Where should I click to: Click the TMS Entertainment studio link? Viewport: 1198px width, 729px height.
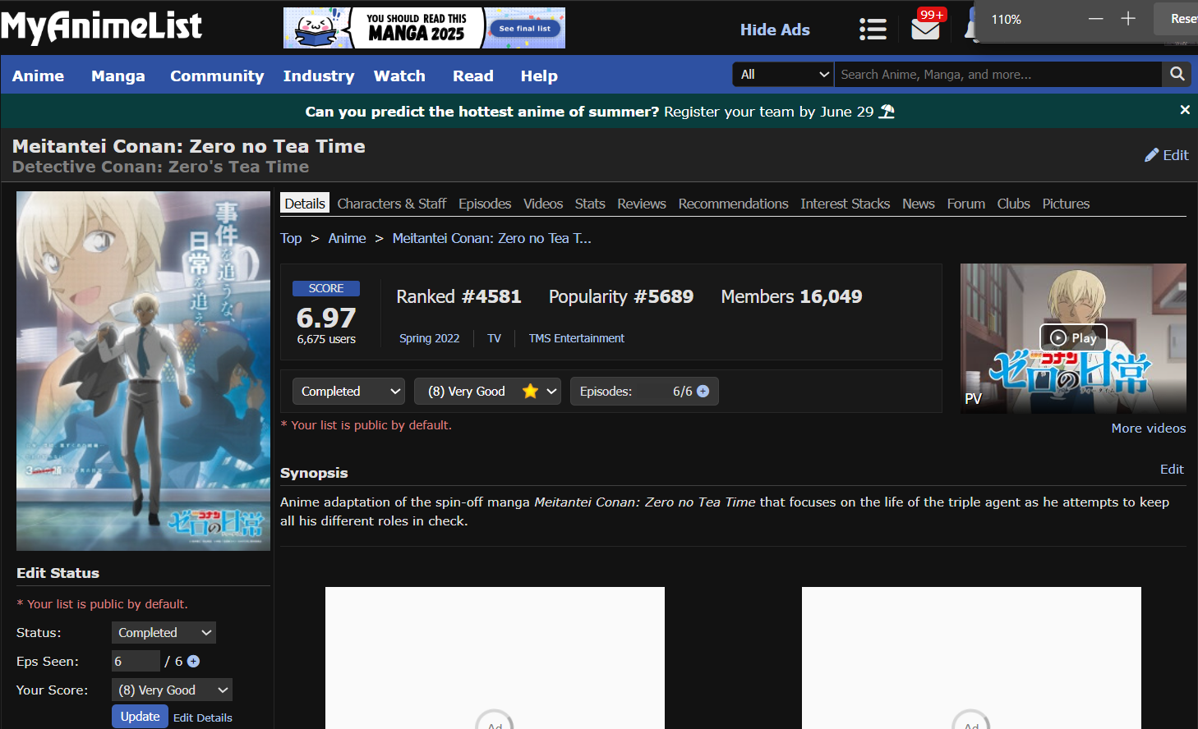[x=577, y=338]
